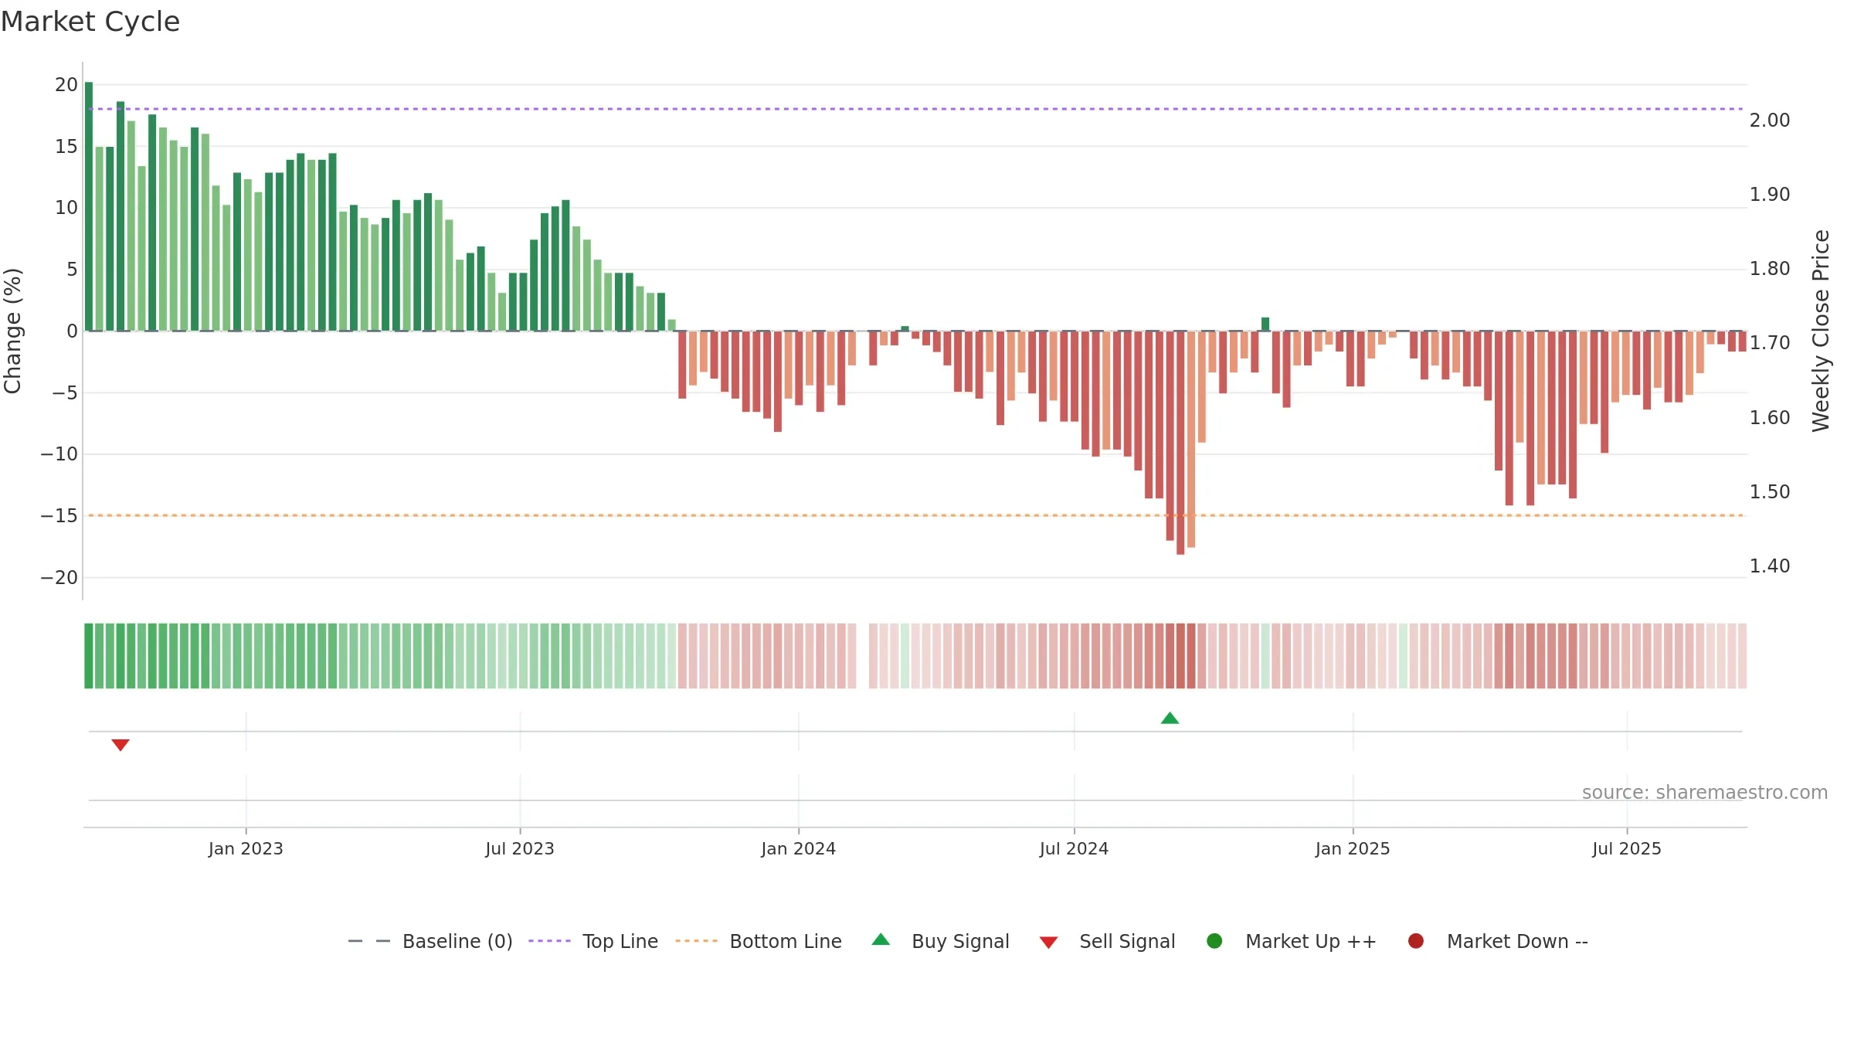Click the −20 change axis value
The image size is (1854, 1043).
pyautogui.click(x=59, y=578)
